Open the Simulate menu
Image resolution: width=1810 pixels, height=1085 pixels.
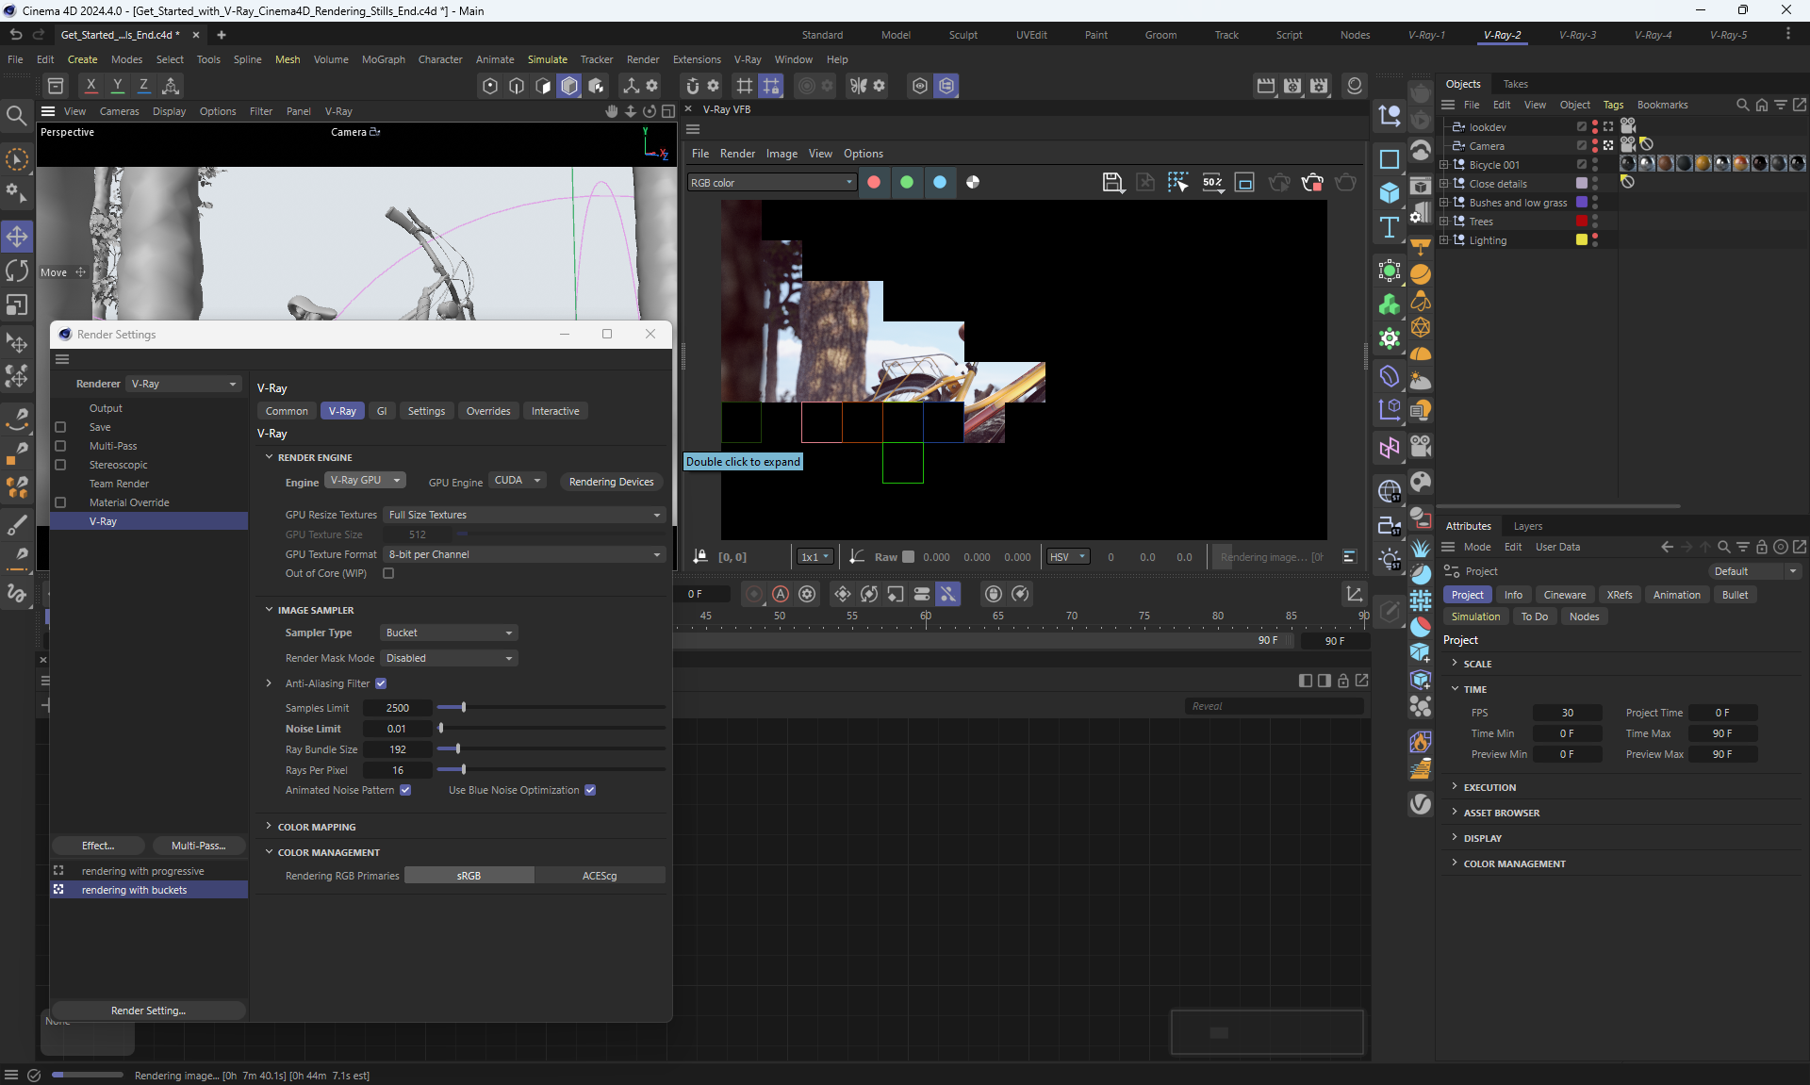tap(547, 59)
